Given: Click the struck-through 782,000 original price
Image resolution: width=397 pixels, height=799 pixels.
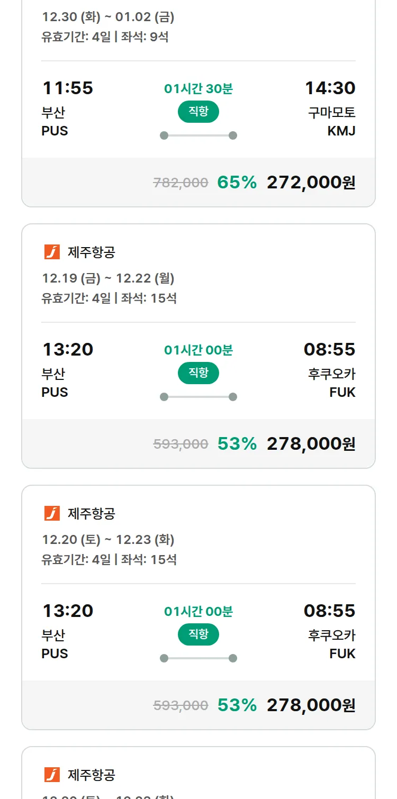Looking at the screenshot, I should point(181,183).
